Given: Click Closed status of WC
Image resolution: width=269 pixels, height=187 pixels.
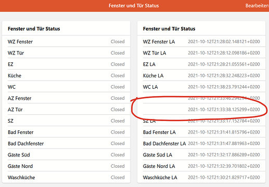Looking at the screenshot, I should [118, 87].
